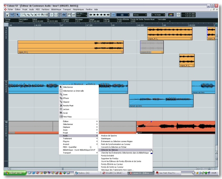222x179 pixels.
Task: Toggle Independent Track Loop button
Action: [x=178, y=15]
